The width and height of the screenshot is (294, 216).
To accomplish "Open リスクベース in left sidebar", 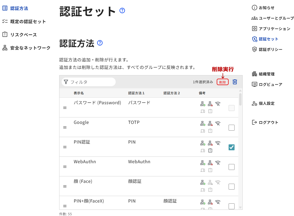I will coord(23,35).
